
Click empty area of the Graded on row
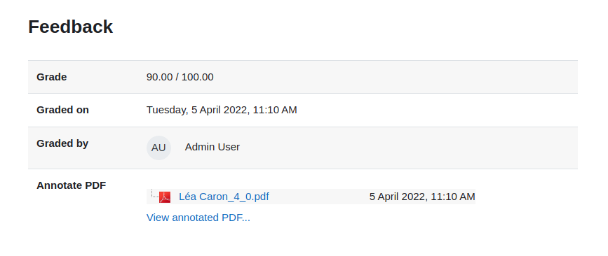426,111
